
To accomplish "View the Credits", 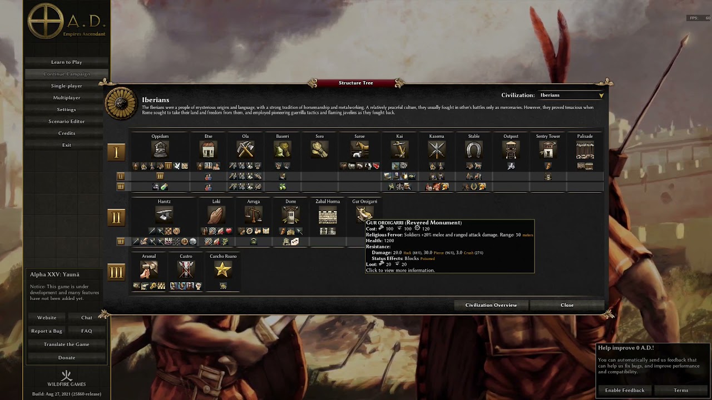I will pos(67,133).
